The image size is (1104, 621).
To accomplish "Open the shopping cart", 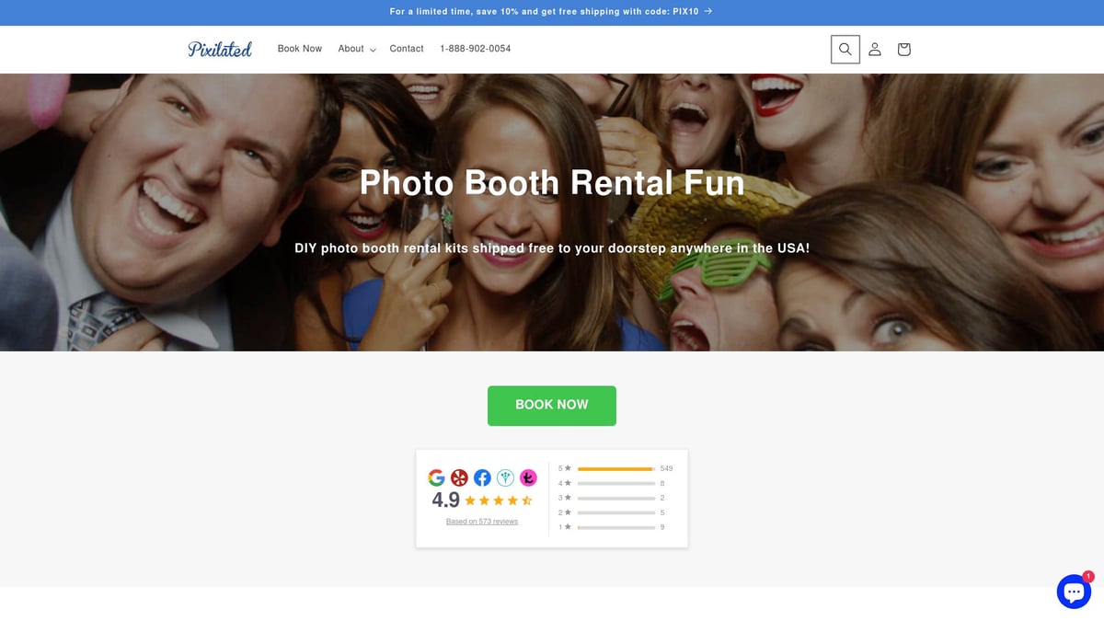I will click(x=903, y=49).
